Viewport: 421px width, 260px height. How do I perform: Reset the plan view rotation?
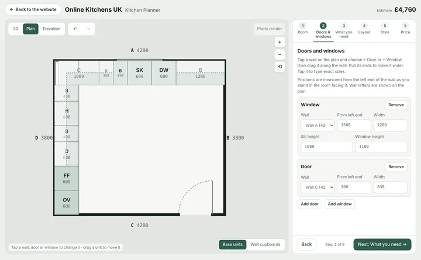tap(279, 67)
